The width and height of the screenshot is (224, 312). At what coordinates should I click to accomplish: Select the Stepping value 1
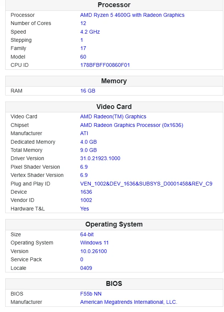pos(81,40)
